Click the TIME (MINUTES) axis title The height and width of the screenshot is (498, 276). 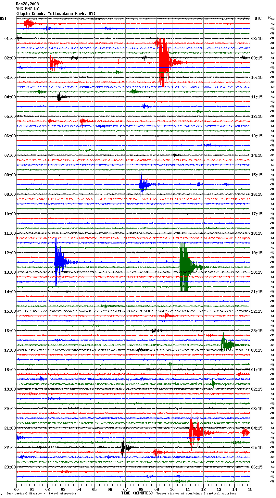tap(137, 493)
